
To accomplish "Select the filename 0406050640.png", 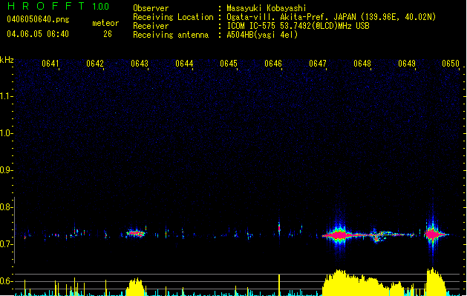I will coord(38,19).
